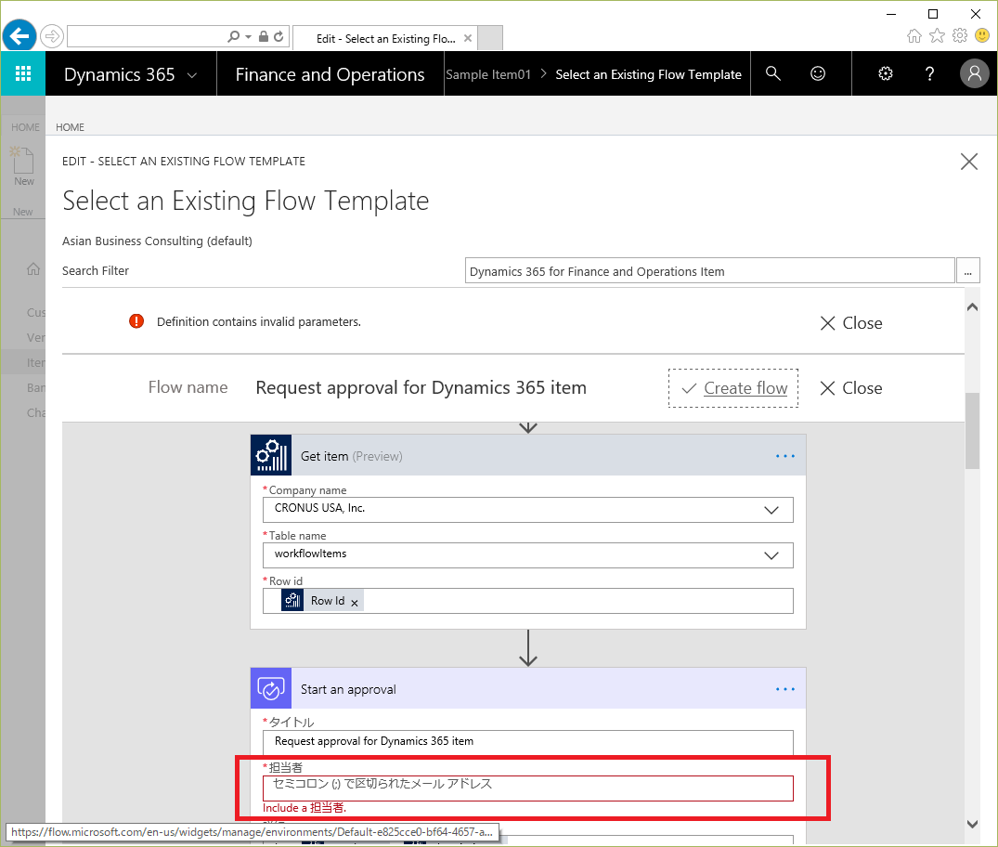This screenshot has height=847, width=998.
Task: Click the Definition contains invalid parameters message
Action: point(258,321)
